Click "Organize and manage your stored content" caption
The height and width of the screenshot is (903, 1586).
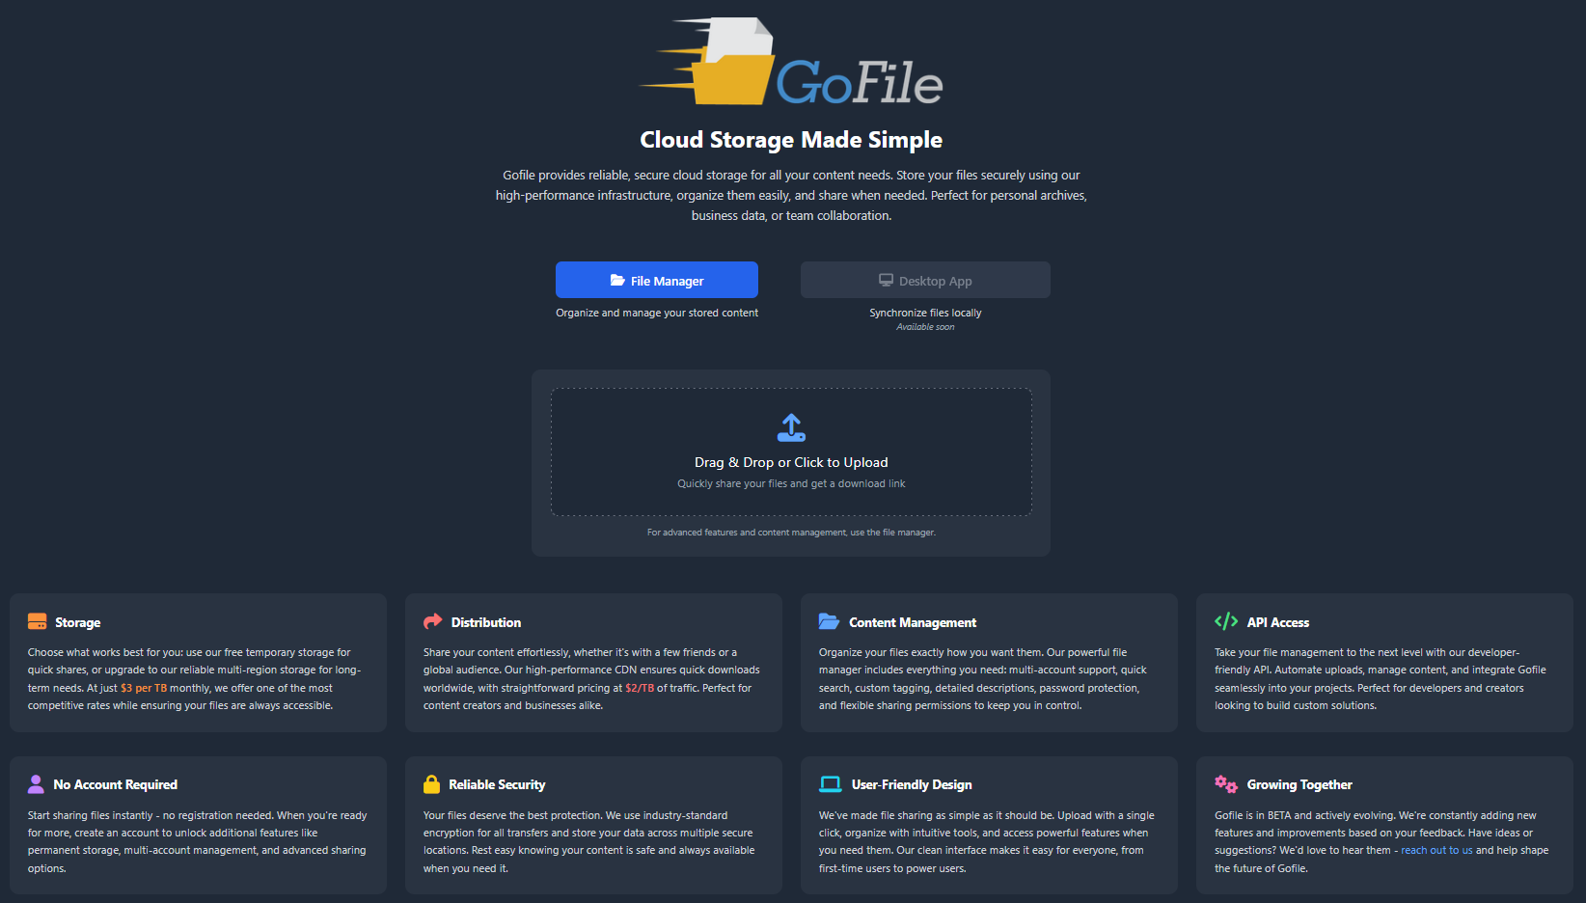(x=657, y=313)
